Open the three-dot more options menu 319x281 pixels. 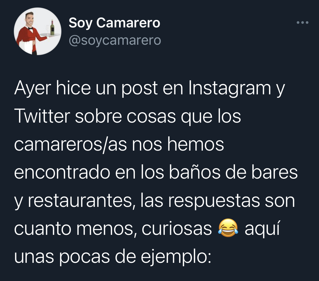303,23
